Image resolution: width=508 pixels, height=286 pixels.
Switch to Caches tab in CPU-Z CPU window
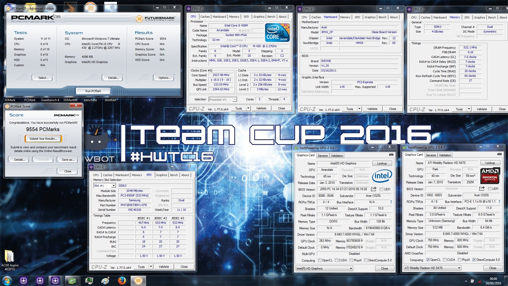205,17
